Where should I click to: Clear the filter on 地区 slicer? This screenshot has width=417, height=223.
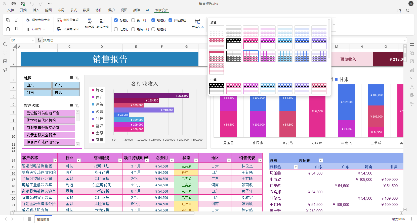coord(77,78)
